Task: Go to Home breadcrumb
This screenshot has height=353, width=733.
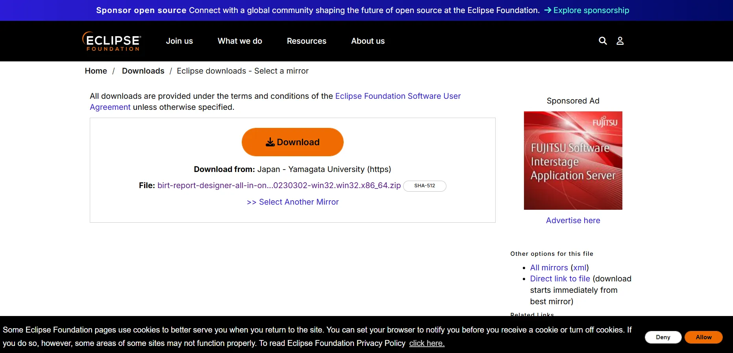Action: click(96, 71)
